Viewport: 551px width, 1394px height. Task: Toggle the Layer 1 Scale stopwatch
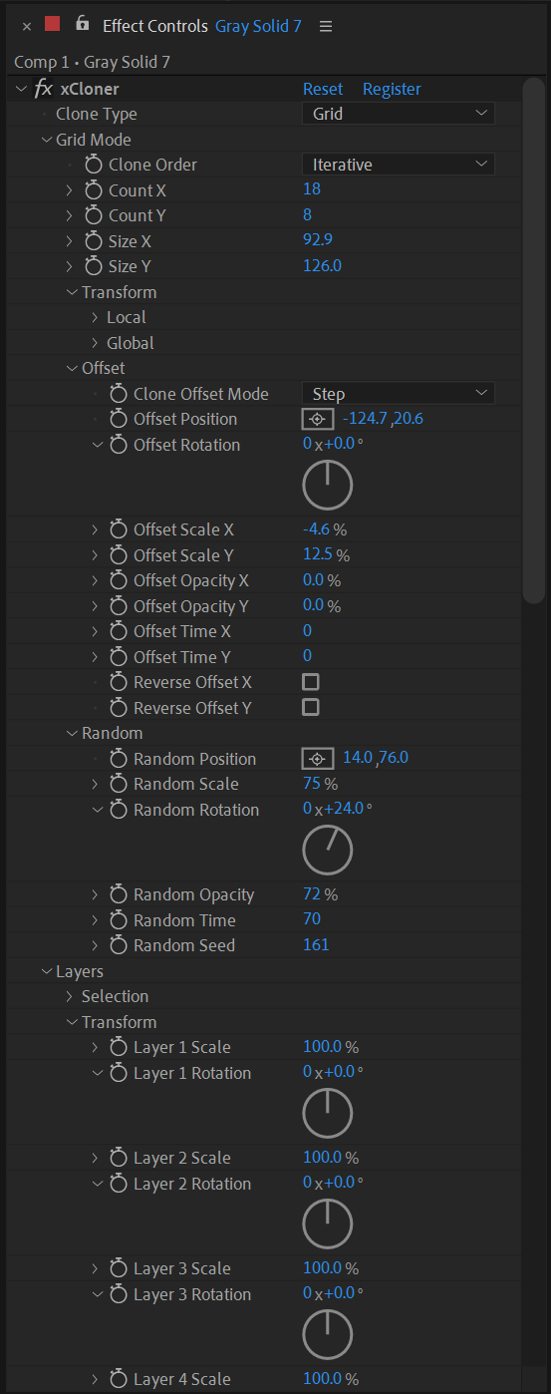pyautogui.click(x=119, y=1047)
